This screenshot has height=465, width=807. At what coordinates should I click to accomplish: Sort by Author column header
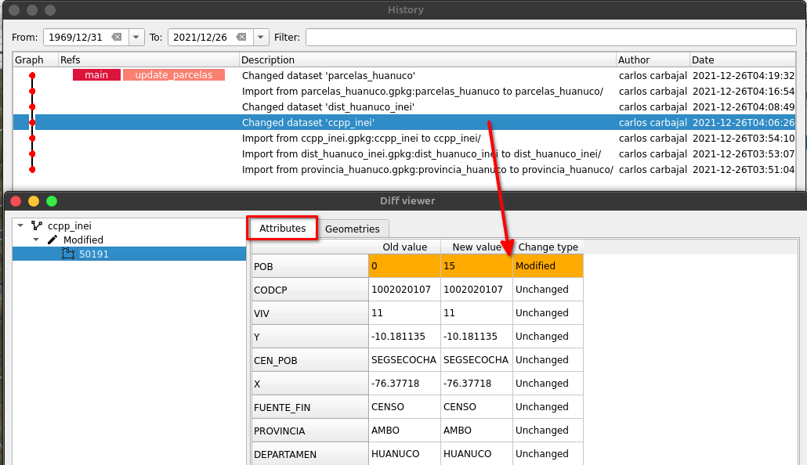(x=653, y=59)
